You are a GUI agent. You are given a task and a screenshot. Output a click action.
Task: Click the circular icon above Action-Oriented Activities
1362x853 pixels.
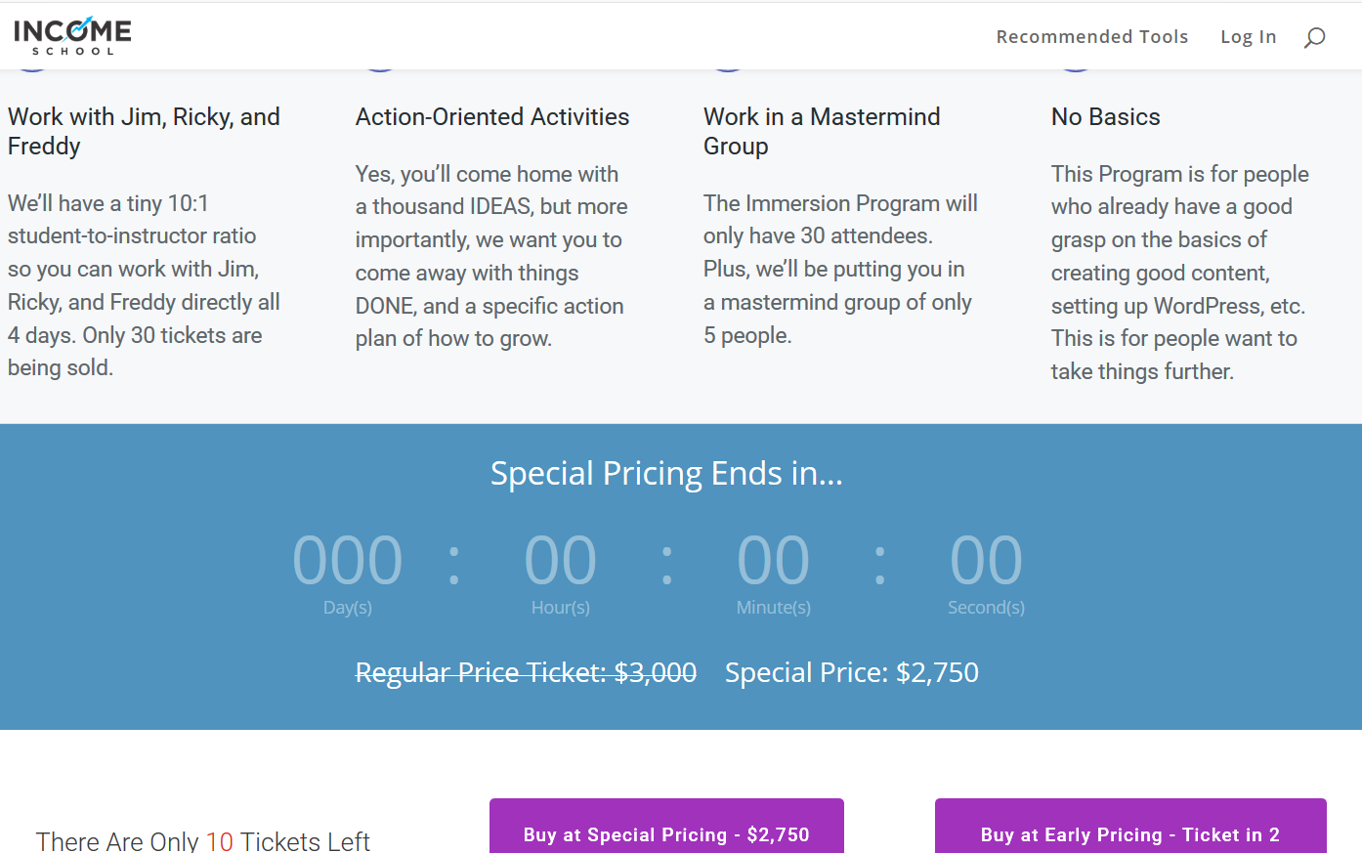pyautogui.click(x=379, y=69)
